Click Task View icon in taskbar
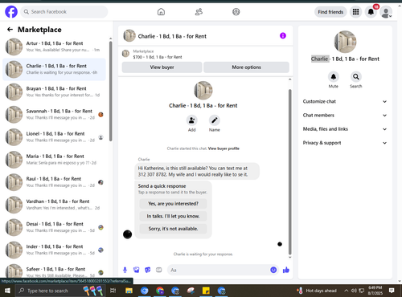This screenshot has width=402, height=297. pyautogui.click(x=113, y=291)
